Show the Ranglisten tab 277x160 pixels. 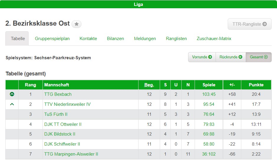click(176, 39)
